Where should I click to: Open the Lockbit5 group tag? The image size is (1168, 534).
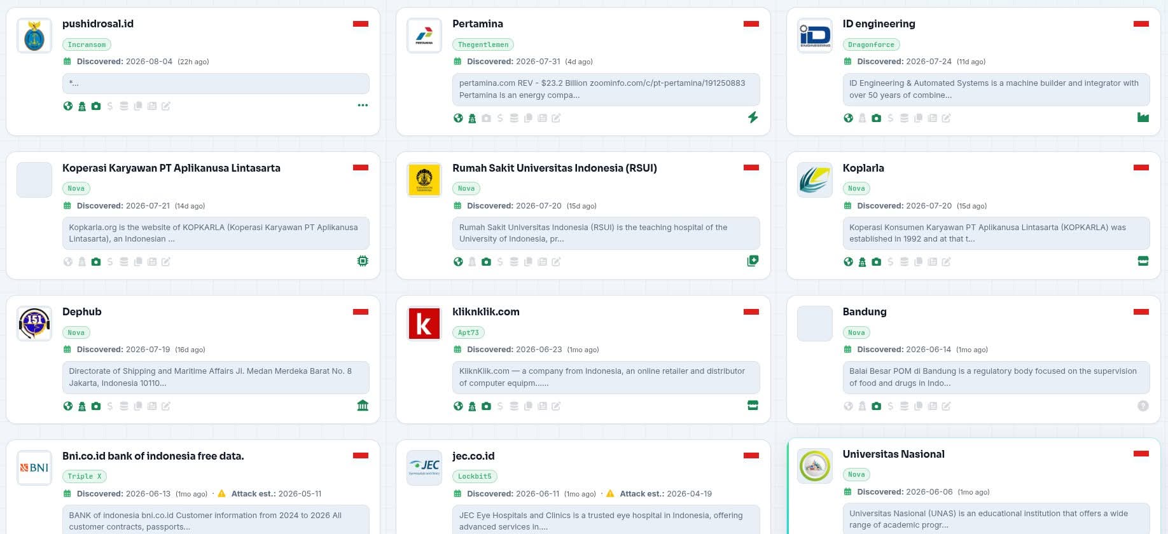pos(475,476)
